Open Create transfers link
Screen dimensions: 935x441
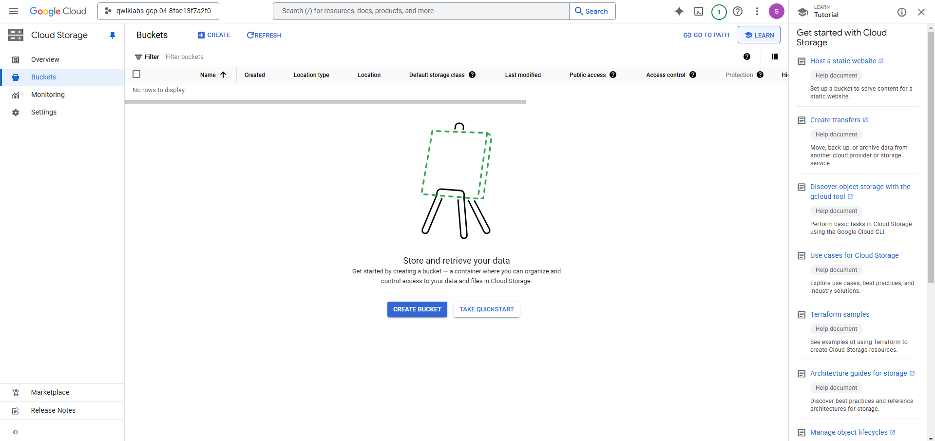839,120
